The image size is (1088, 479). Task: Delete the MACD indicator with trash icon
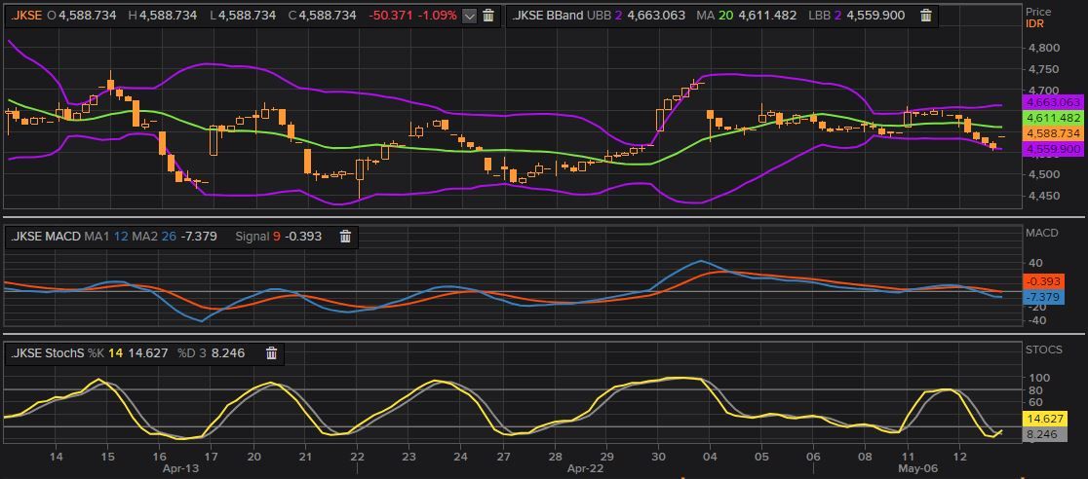point(345,237)
